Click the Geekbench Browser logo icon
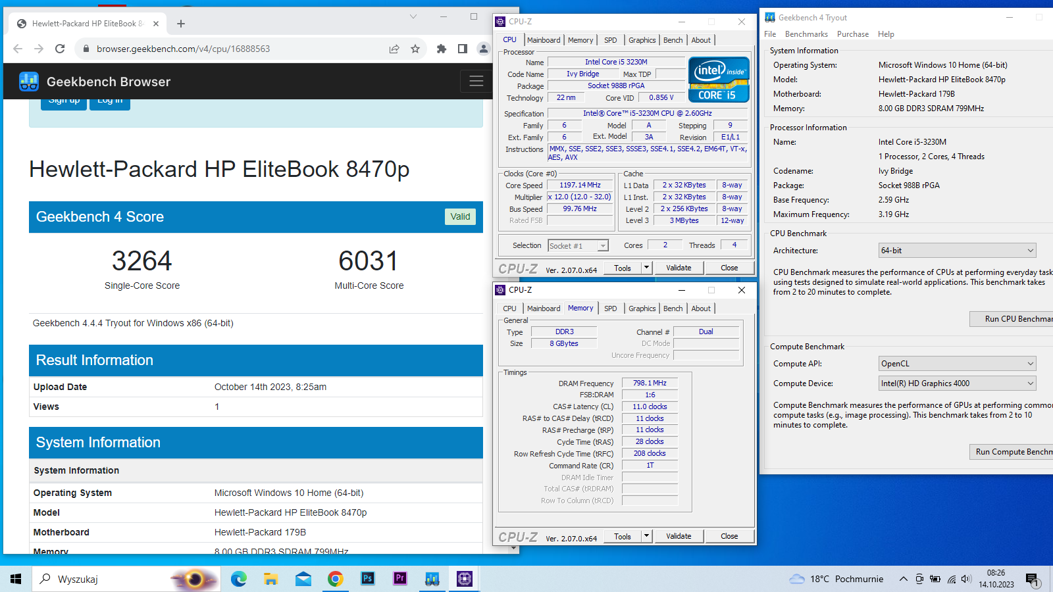 tap(29, 82)
